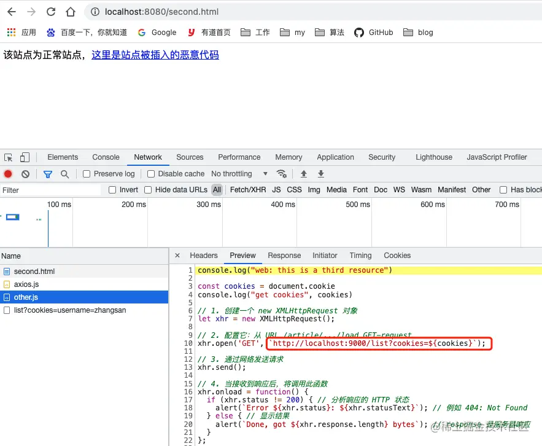Click the site info icon in the address bar
The width and height of the screenshot is (542, 446).
click(x=95, y=12)
